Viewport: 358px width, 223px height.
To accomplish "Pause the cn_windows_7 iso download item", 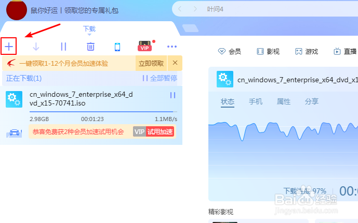I will 173,95.
